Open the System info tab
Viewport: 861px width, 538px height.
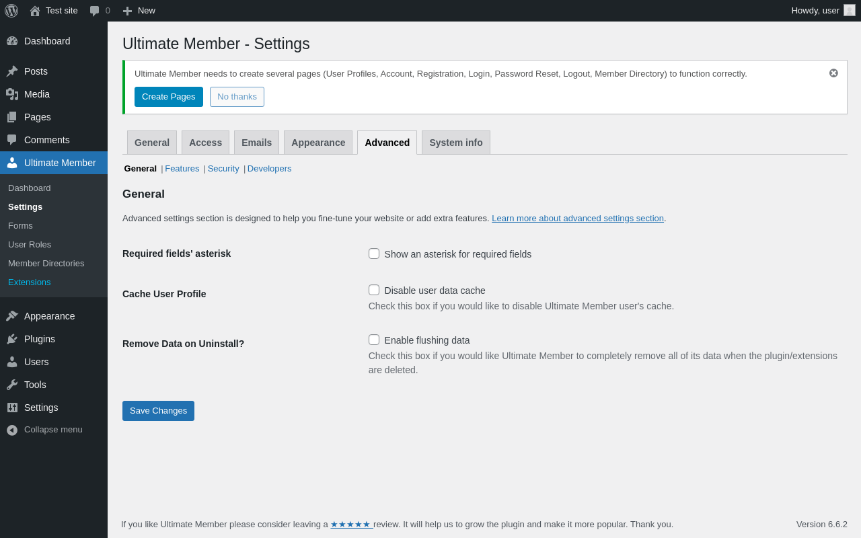[x=455, y=143]
